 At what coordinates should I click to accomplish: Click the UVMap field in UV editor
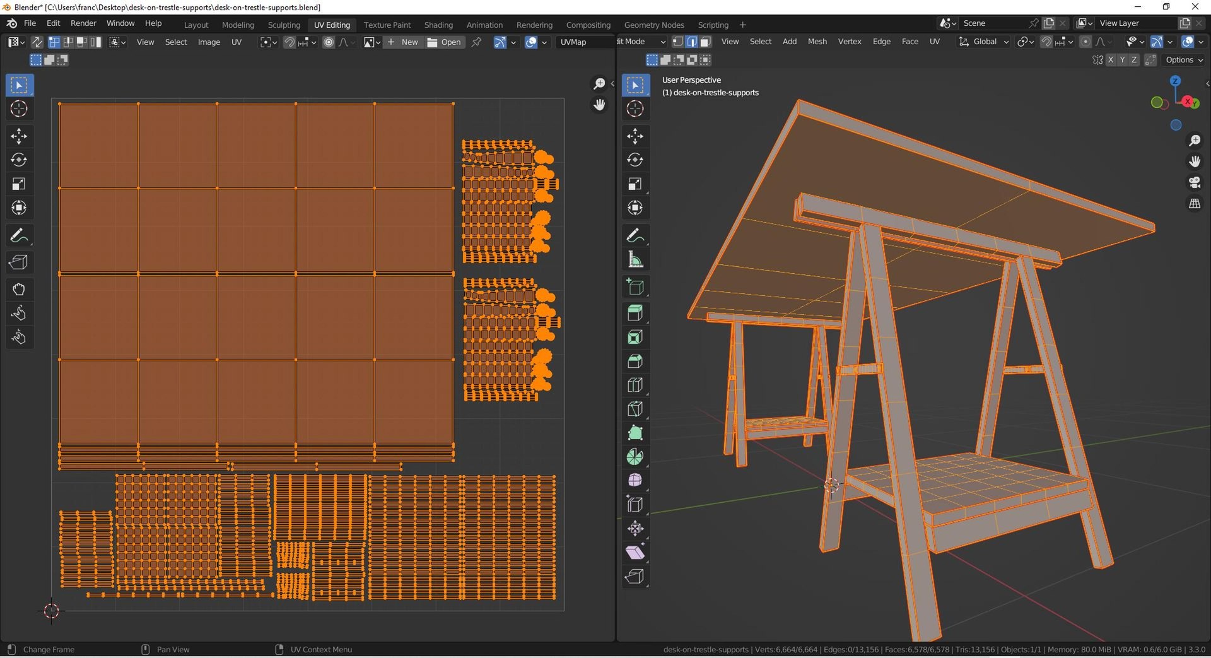[x=585, y=42]
